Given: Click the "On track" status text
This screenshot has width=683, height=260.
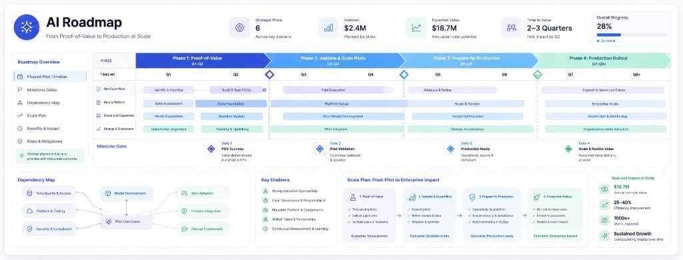Looking at the screenshot, I should 606,41.
